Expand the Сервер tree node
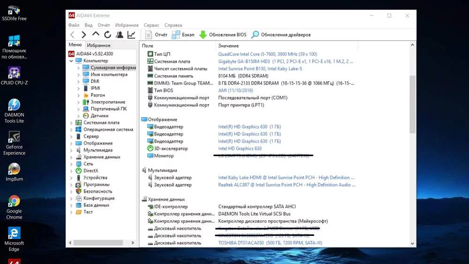 pos(71,136)
